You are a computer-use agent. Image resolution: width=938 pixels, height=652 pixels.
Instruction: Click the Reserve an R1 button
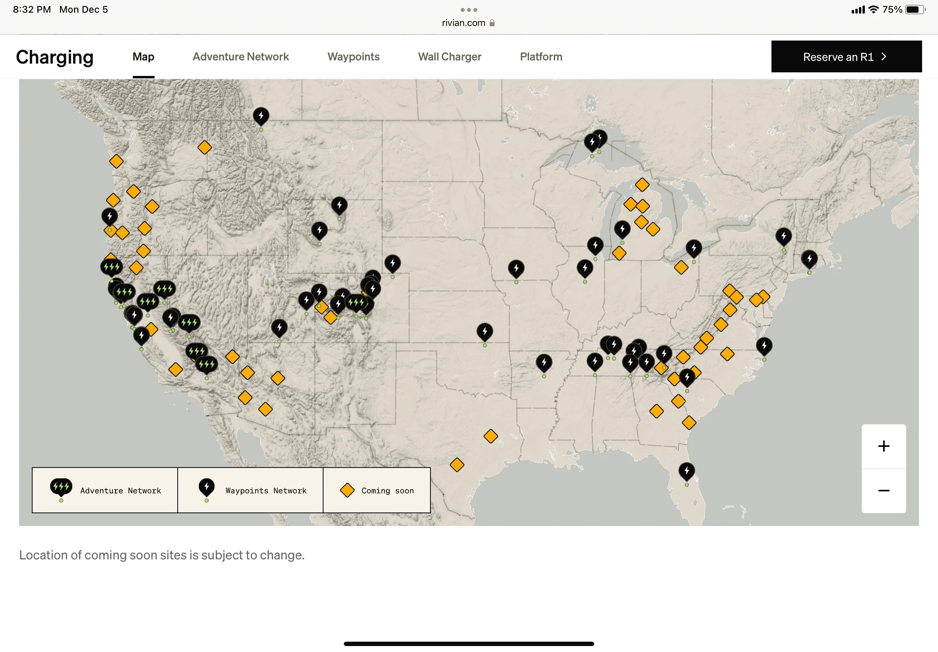tap(846, 57)
